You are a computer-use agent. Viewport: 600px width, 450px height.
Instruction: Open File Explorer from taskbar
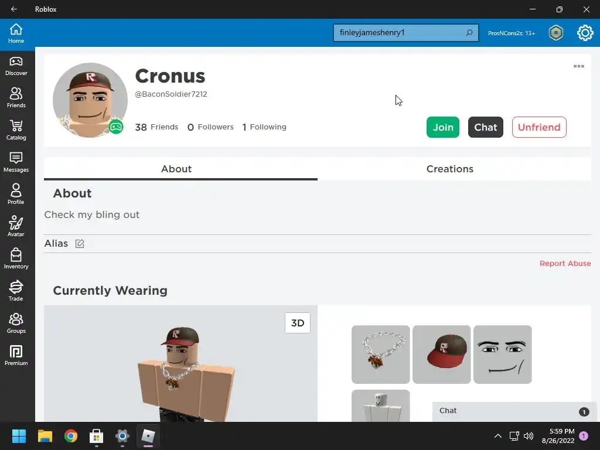pyautogui.click(x=45, y=436)
